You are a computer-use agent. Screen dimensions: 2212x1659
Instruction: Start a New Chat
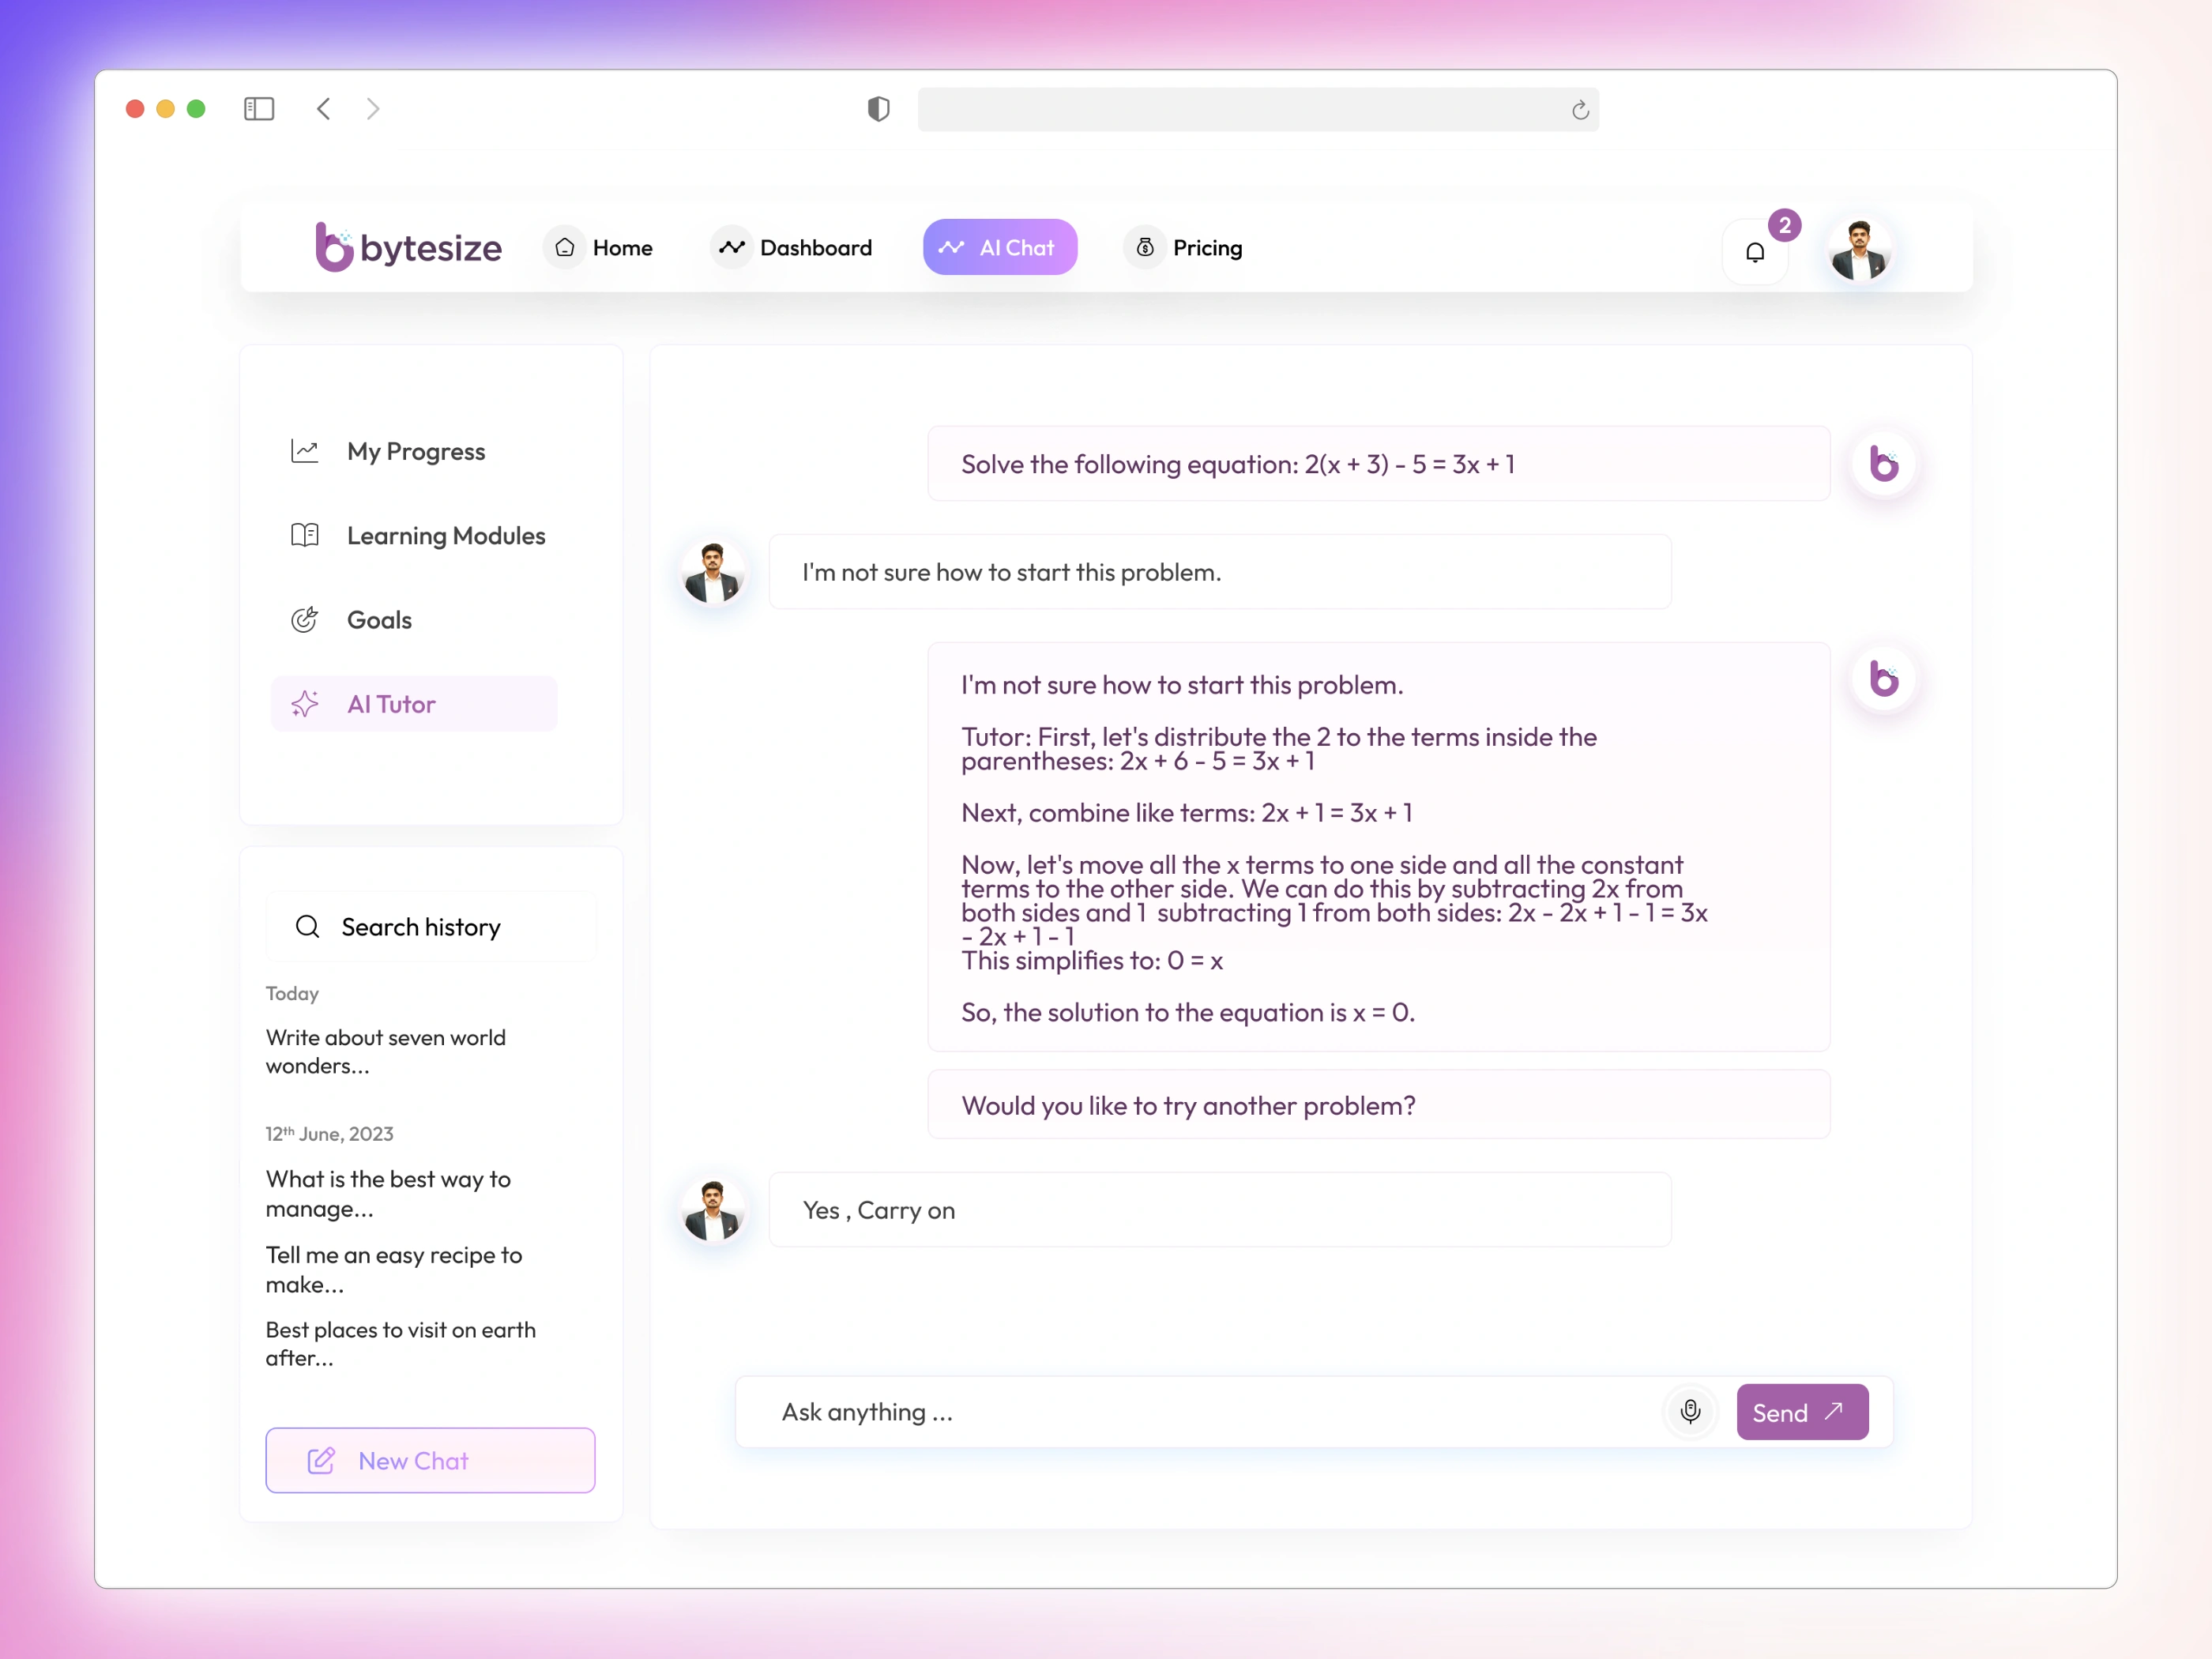[430, 1460]
